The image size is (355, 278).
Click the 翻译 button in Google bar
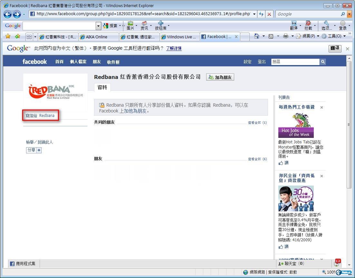click(335, 48)
